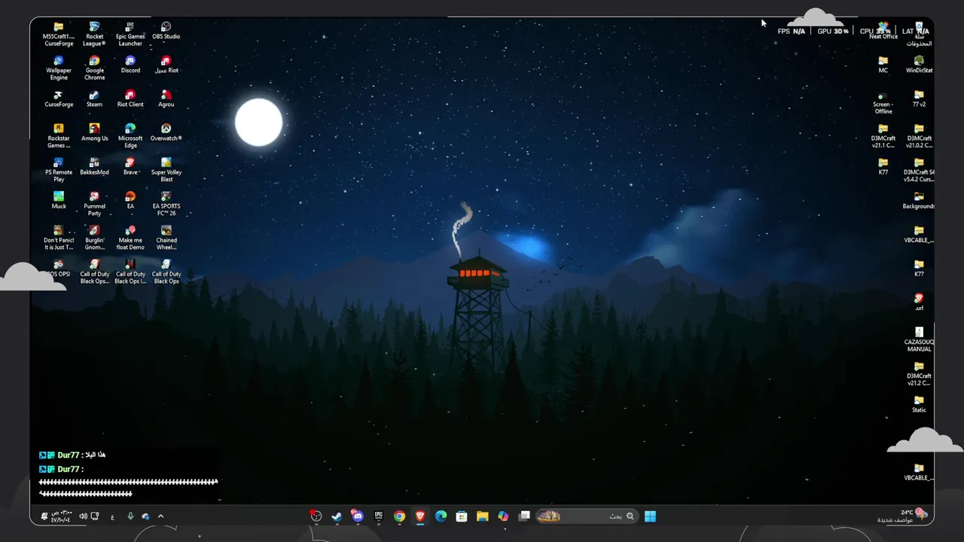
Task: Open Microsoft Store from the taskbar
Action: (x=462, y=516)
